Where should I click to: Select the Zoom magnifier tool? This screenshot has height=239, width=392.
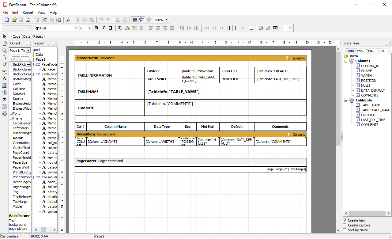pos(4,50)
